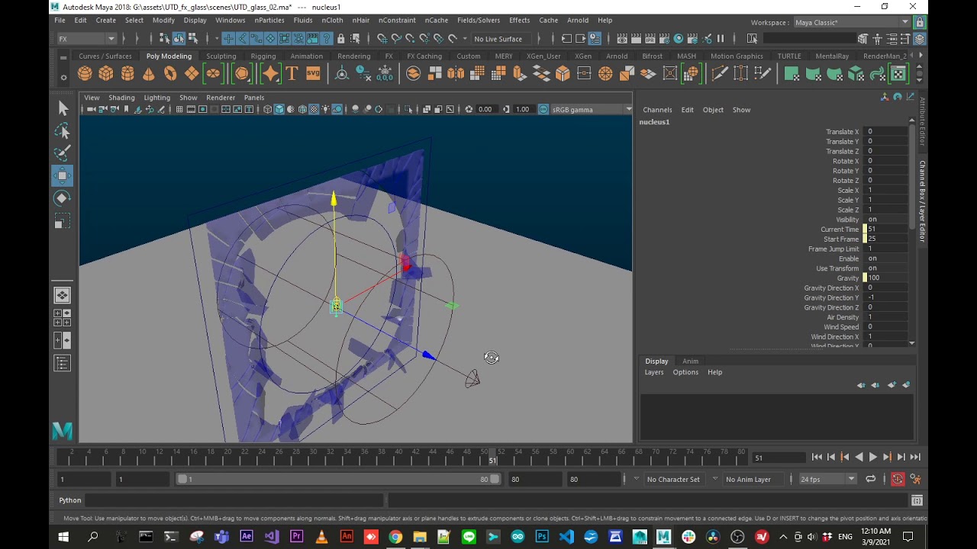Select the Multi-Cut knife tool
This screenshot has height=549, width=977.
coord(719,73)
